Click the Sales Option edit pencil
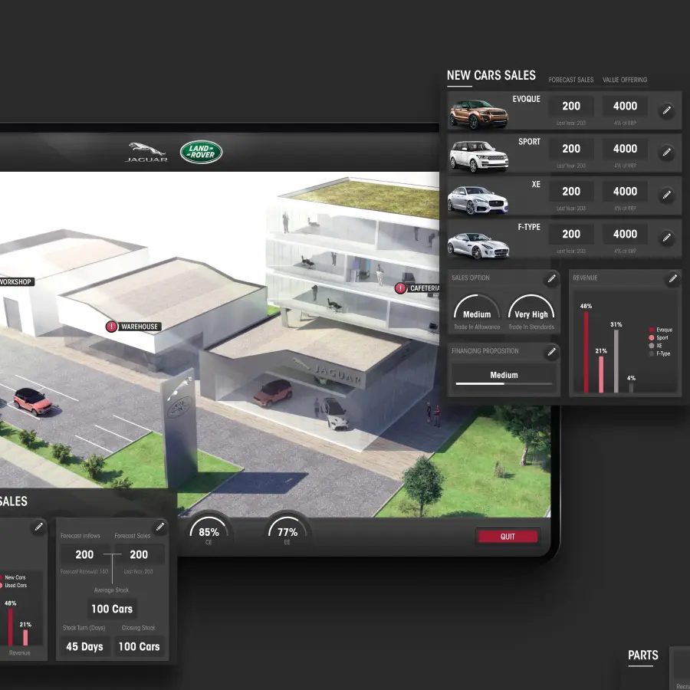The height and width of the screenshot is (690, 690). 551,278
